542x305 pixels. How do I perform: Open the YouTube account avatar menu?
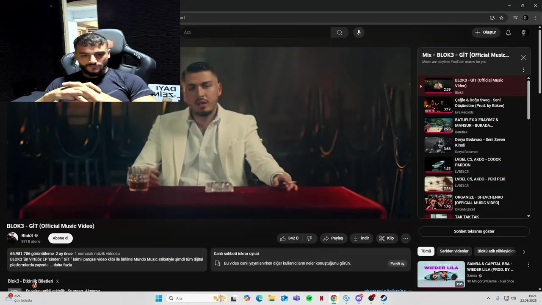pyautogui.click(x=524, y=33)
